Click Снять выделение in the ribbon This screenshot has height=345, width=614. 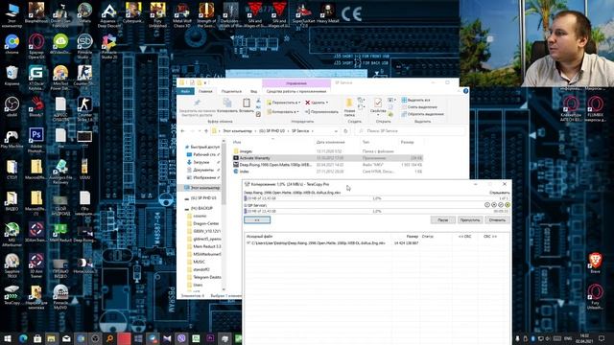click(419, 107)
